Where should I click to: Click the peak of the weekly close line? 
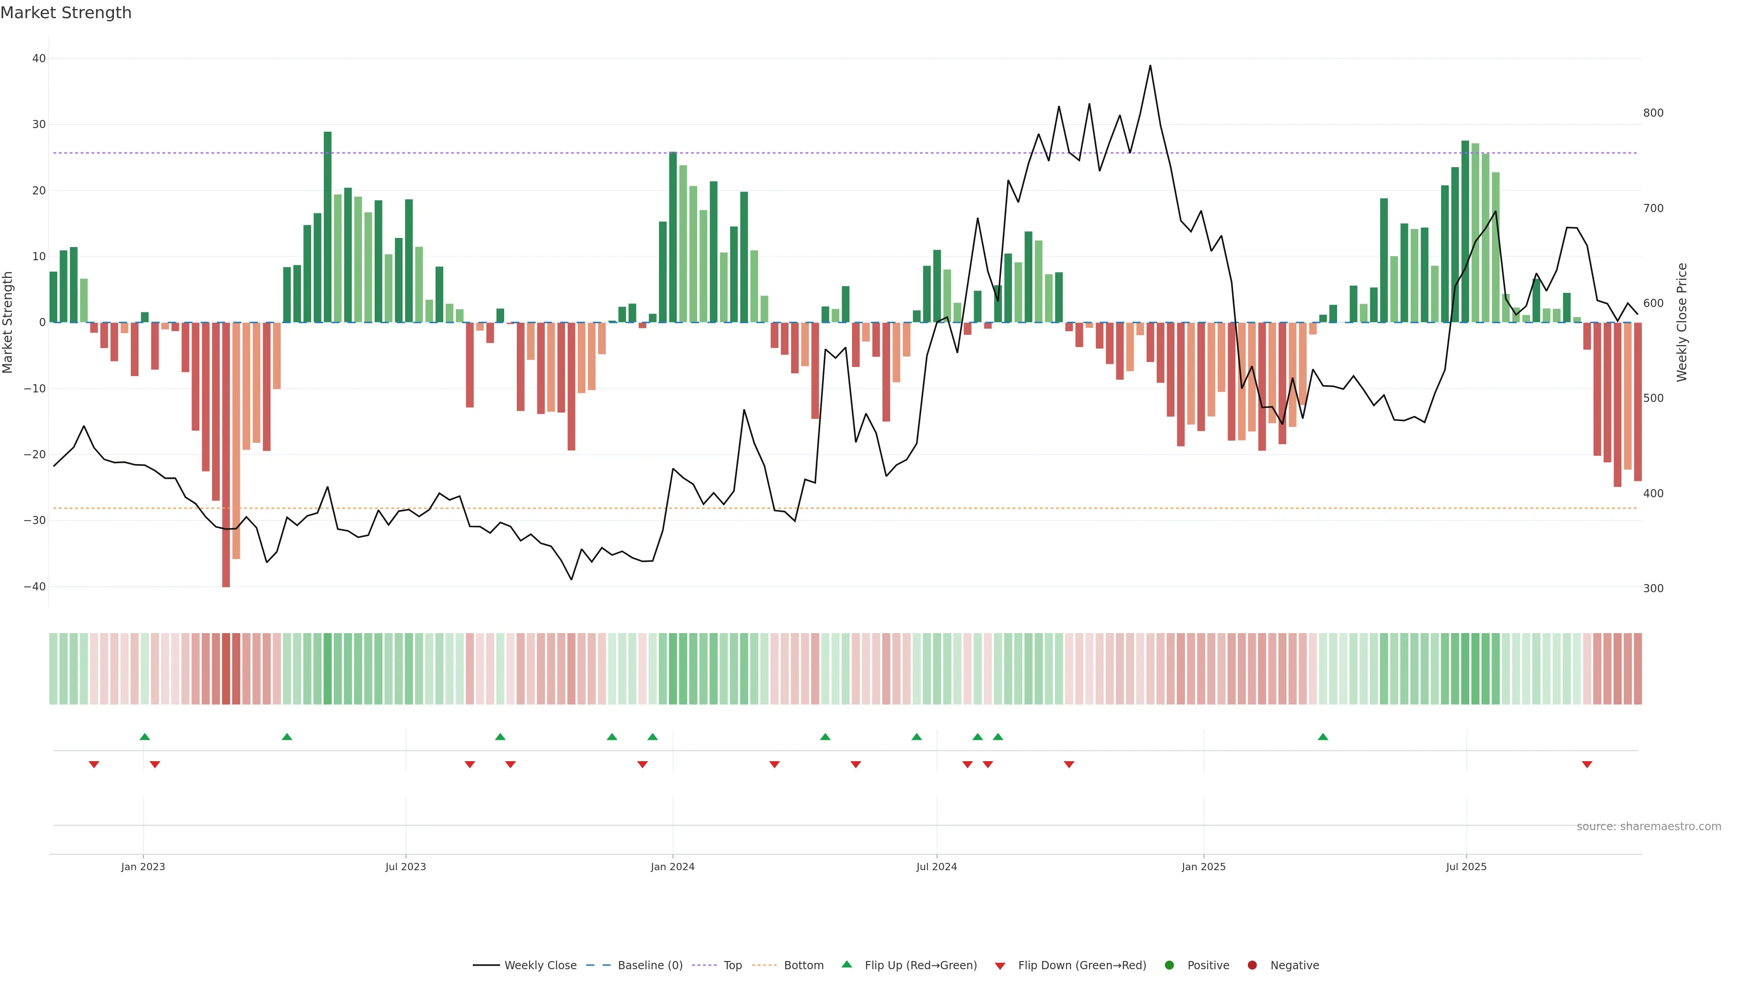[1150, 66]
